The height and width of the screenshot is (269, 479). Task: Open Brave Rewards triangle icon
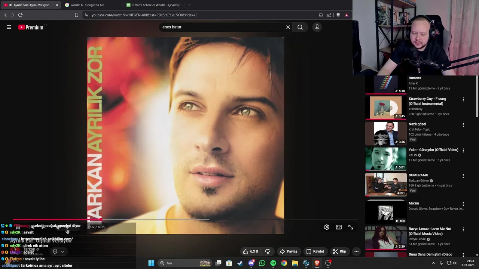[x=347, y=15]
